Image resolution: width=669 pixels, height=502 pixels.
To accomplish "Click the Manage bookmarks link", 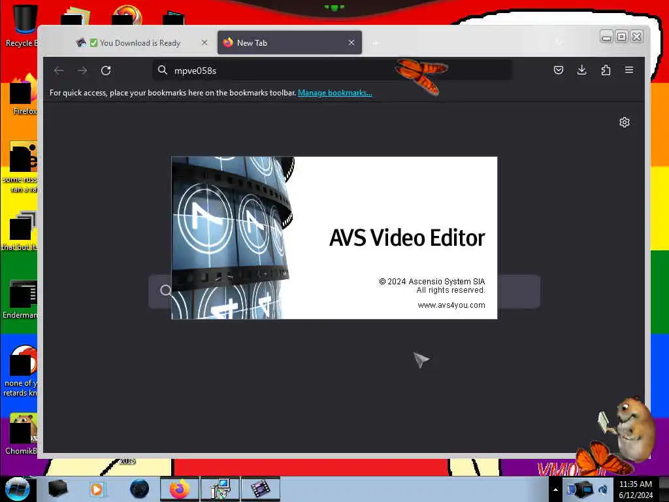I will pyautogui.click(x=335, y=93).
